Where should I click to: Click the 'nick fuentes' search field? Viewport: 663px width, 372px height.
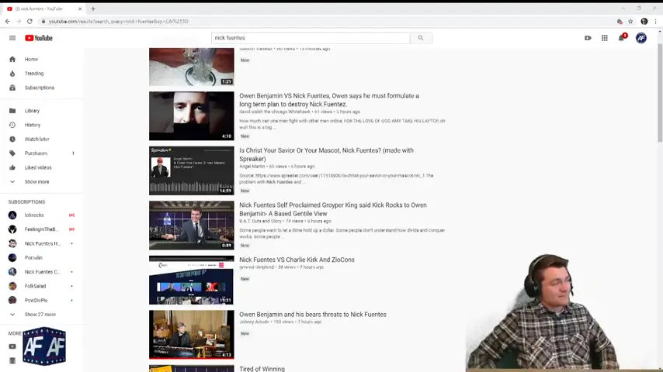(311, 38)
